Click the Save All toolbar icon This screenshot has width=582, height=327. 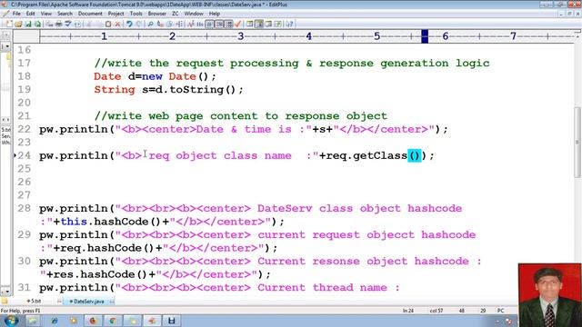[37, 25]
